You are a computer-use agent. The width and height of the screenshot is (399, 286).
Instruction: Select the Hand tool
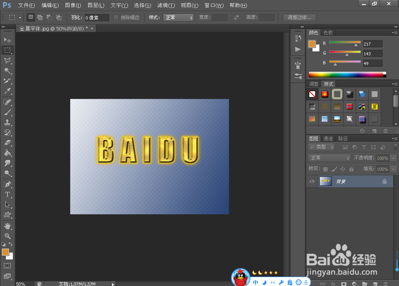tap(7, 226)
